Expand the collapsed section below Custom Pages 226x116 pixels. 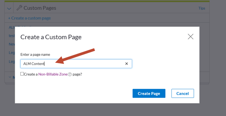(x=10, y=77)
